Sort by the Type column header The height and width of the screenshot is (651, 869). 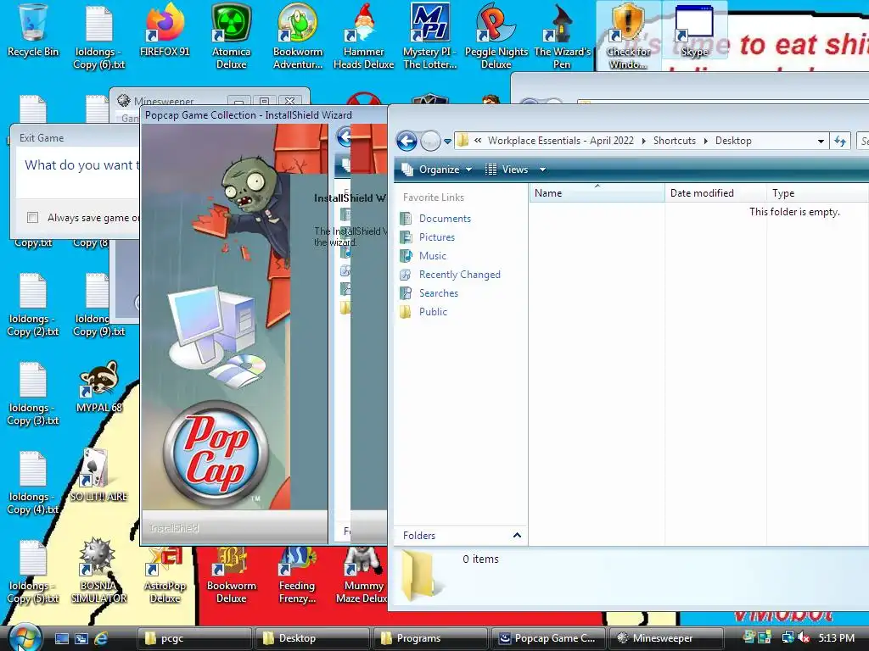(x=817, y=193)
